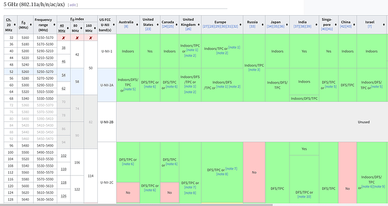The width and height of the screenshot is (388, 206).
Task: Click the Canada column sort arrows
Action: coord(177,25)
